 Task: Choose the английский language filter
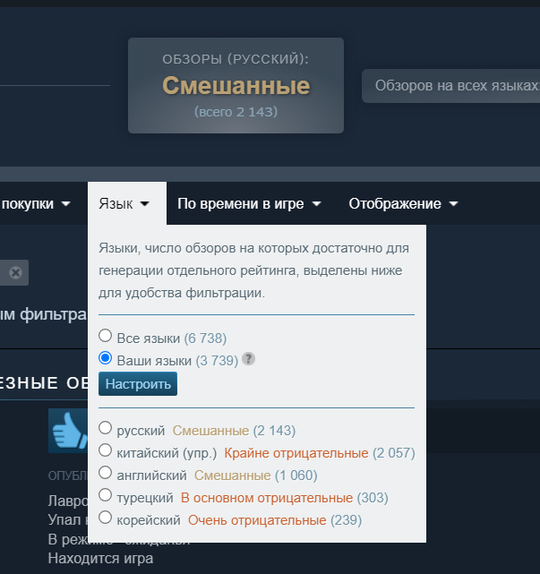[105, 473]
